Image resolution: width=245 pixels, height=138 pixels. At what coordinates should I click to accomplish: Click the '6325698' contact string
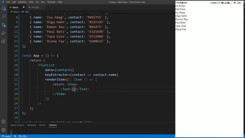click(x=96, y=32)
